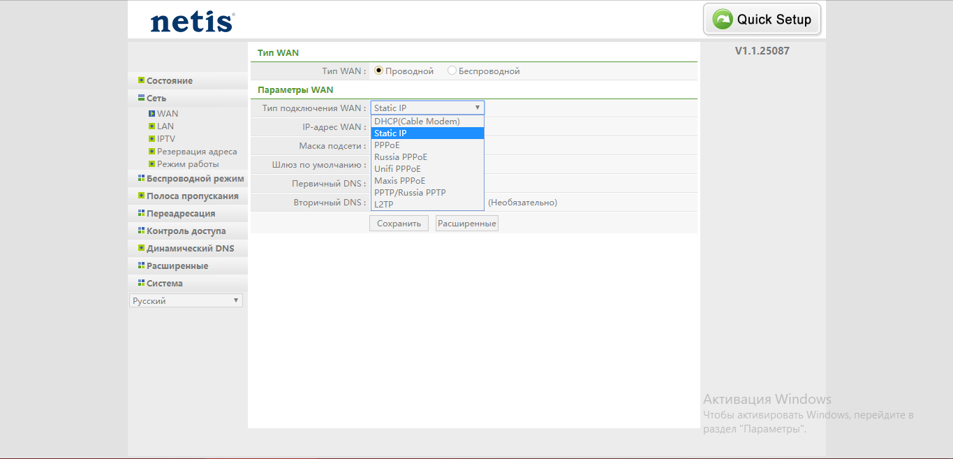The image size is (953, 459).
Task: Choose DHCP(Cable Modem) from the list
Action: point(427,122)
